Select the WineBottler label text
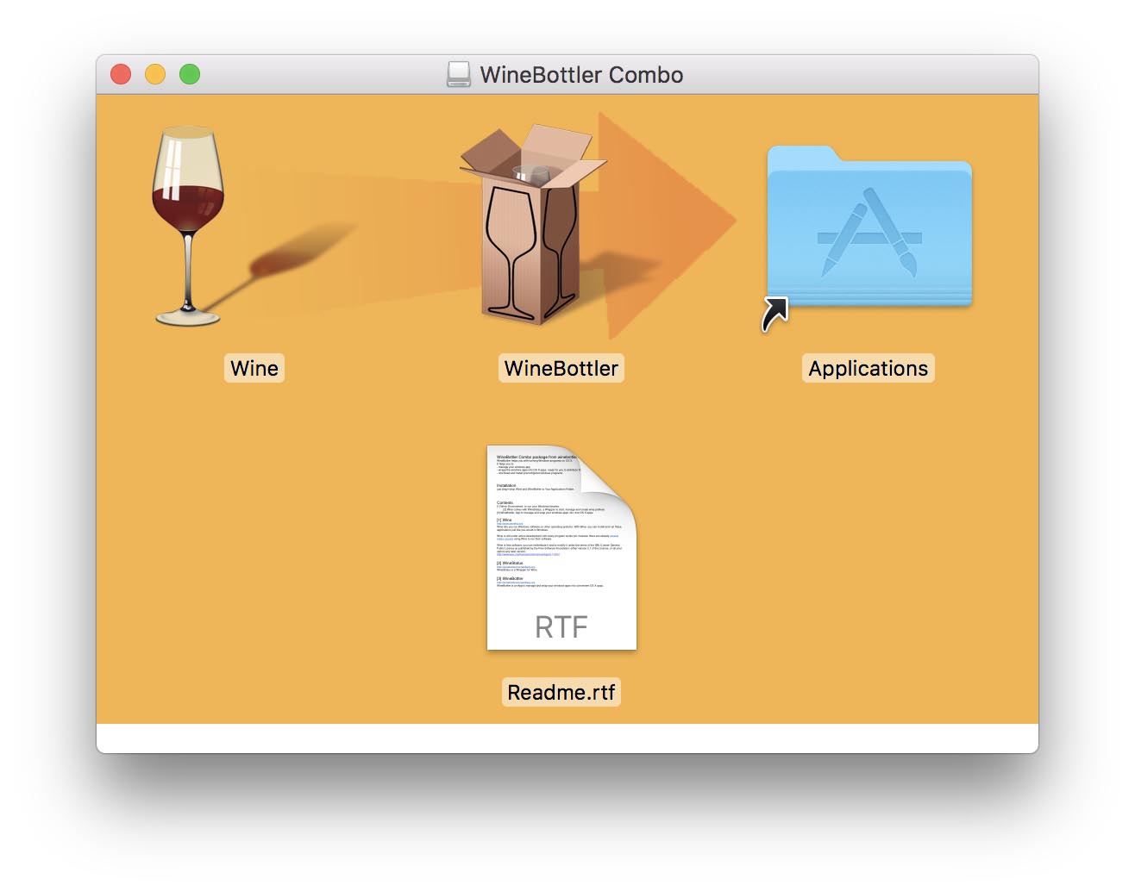This screenshot has width=1135, height=891. (561, 368)
